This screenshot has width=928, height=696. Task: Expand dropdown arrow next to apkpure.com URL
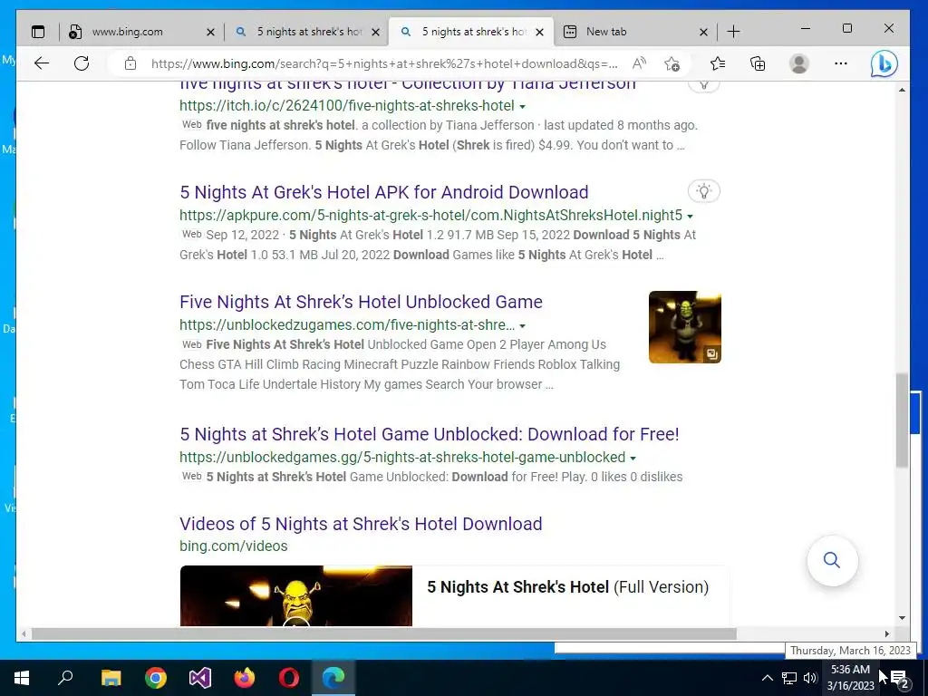690,216
